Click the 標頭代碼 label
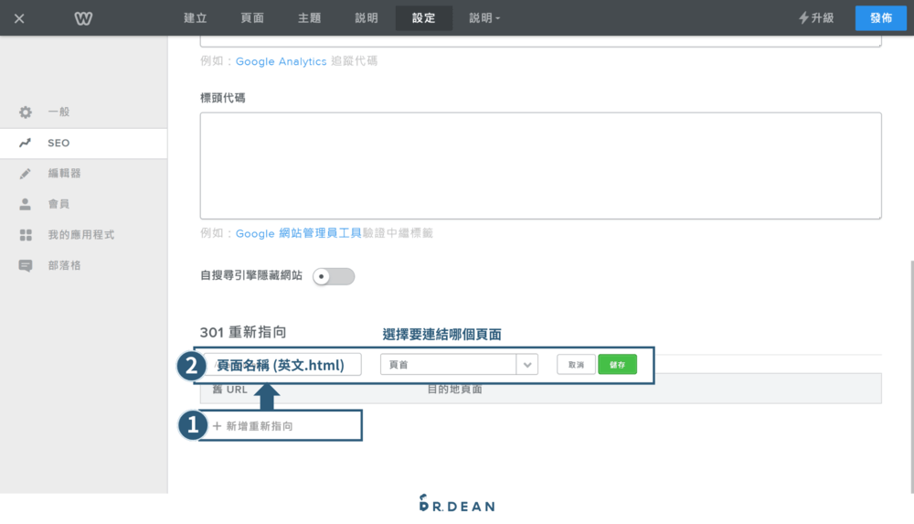This screenshot has width=914, height=524. click(223, 98)
